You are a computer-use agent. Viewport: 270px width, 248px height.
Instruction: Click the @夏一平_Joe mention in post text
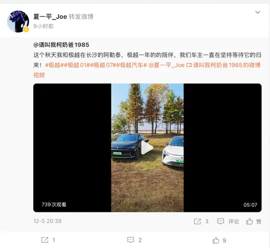[x=166, y=65]
